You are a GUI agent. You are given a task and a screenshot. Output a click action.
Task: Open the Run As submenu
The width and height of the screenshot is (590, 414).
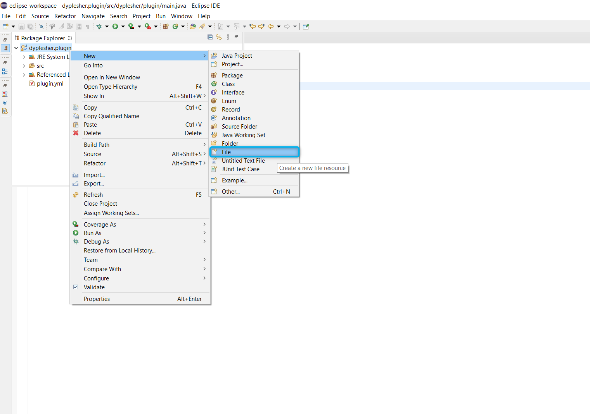coord(140,233)
